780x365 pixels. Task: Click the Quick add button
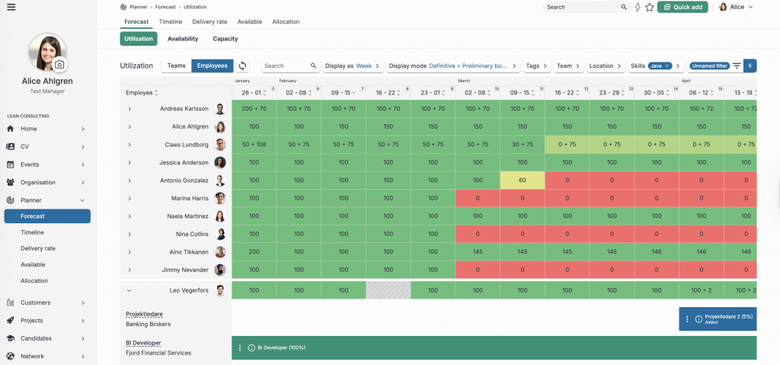pyautogui.click(x=683, y=7)
